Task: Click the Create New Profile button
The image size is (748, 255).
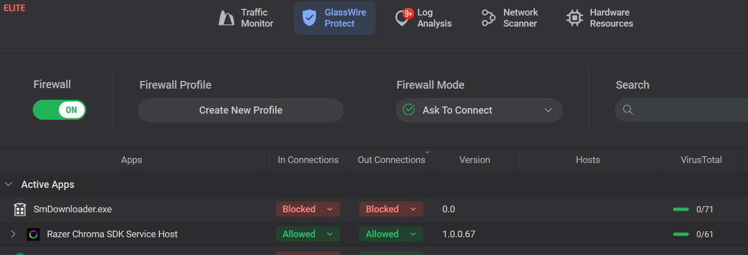Action: click(240, 110)
